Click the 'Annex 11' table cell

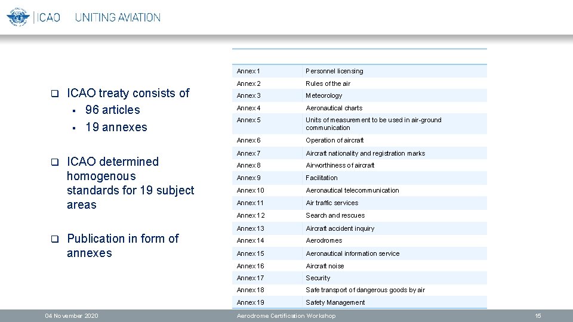(267, 203)
